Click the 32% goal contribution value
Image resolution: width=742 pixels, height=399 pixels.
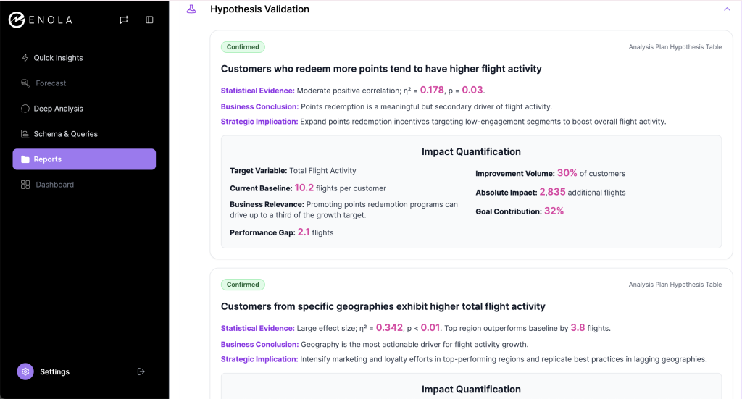(554, 211)
